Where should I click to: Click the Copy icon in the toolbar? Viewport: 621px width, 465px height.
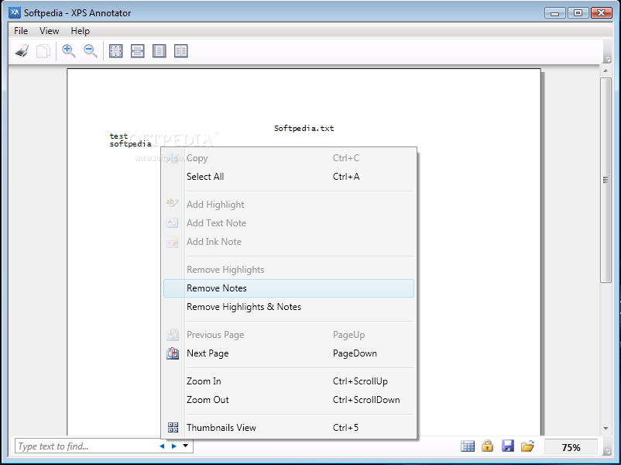43,51
